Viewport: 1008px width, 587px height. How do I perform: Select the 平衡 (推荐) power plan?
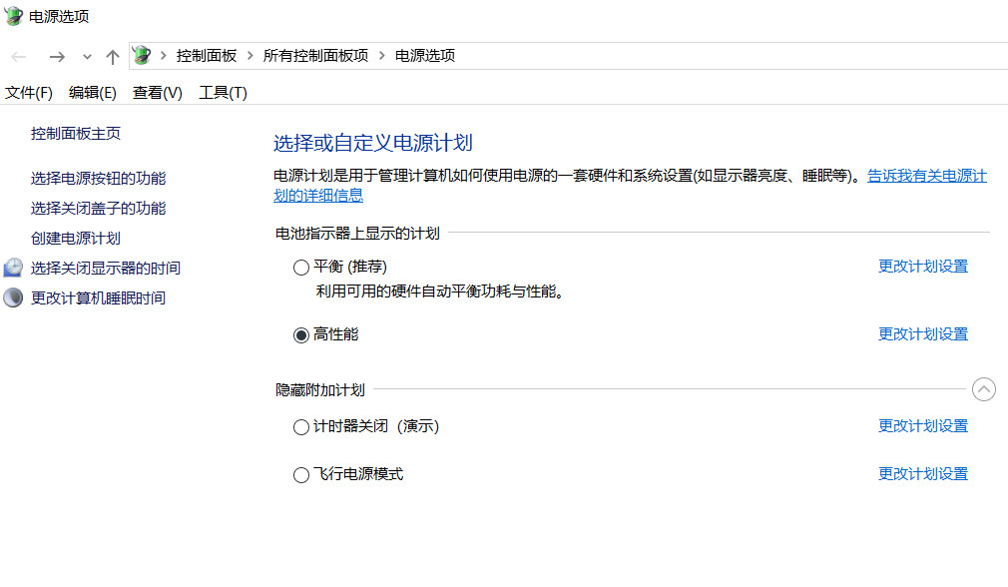click(301, 268)
